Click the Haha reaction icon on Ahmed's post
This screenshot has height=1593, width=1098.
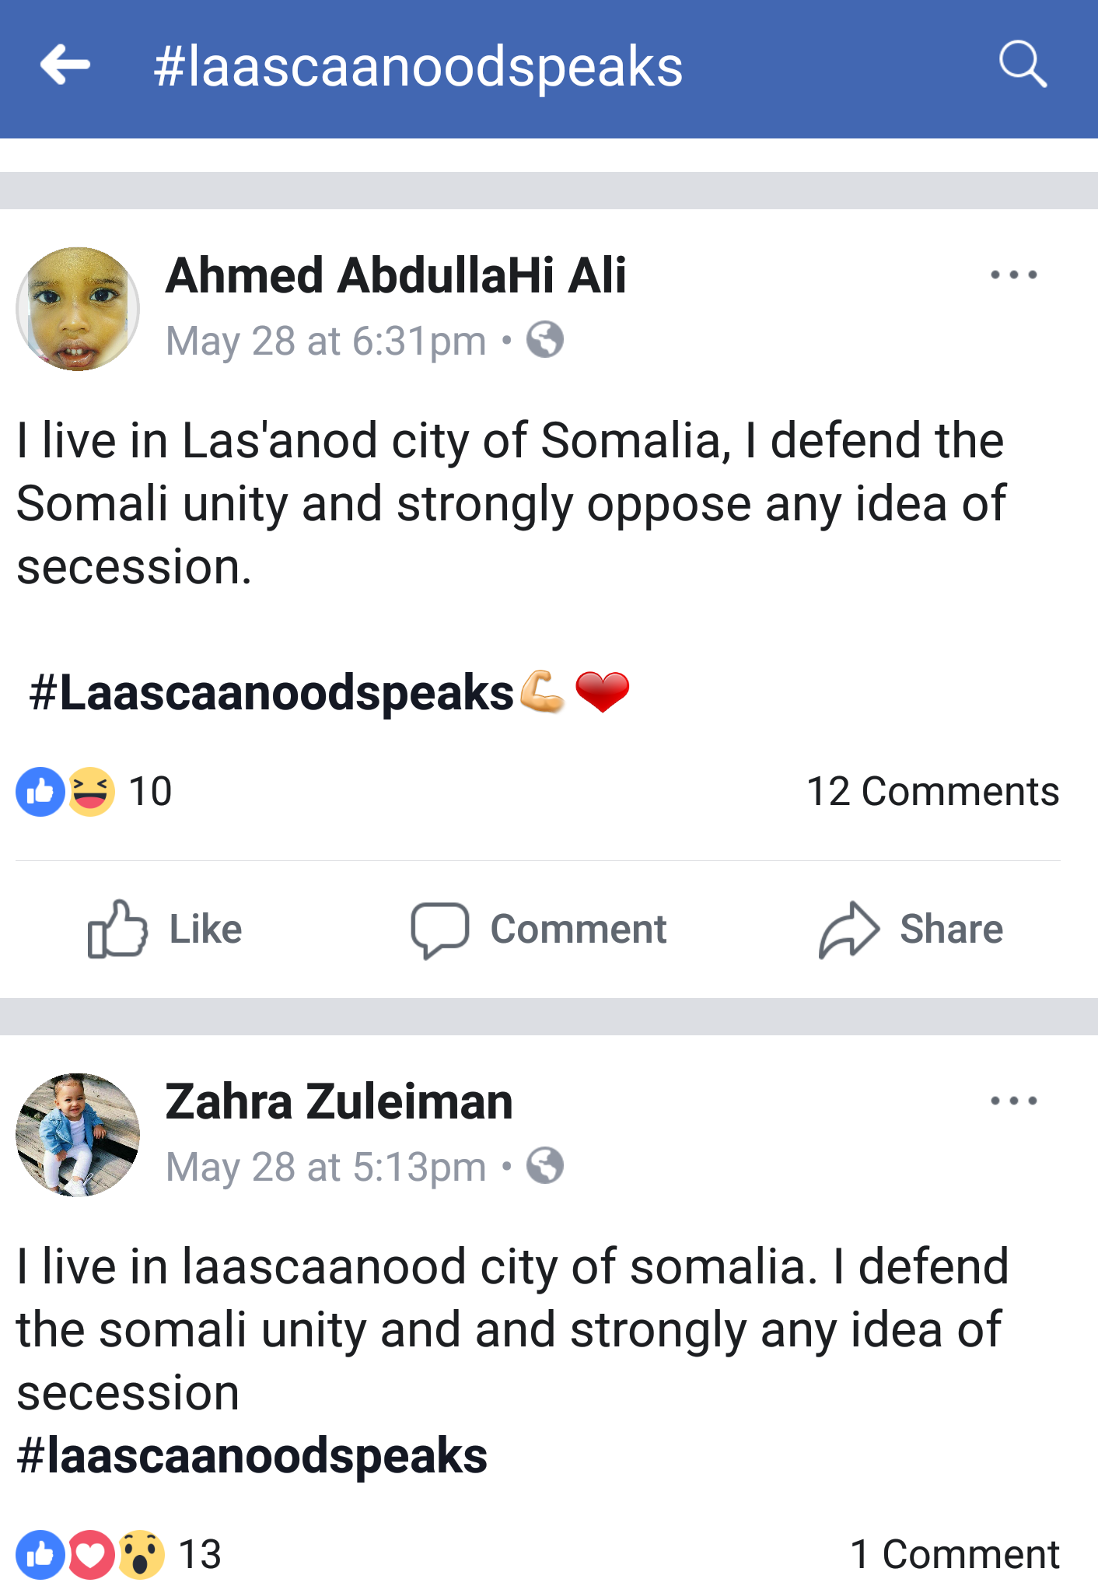coord(91,792)
